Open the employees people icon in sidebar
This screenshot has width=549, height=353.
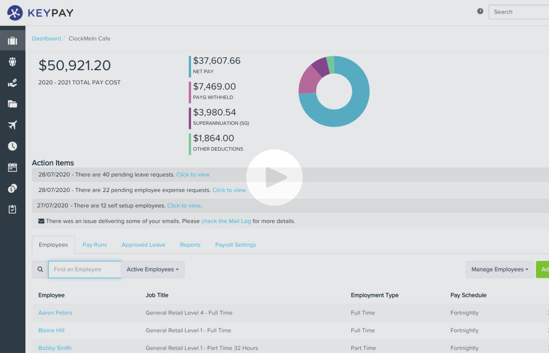coord(12,62)
